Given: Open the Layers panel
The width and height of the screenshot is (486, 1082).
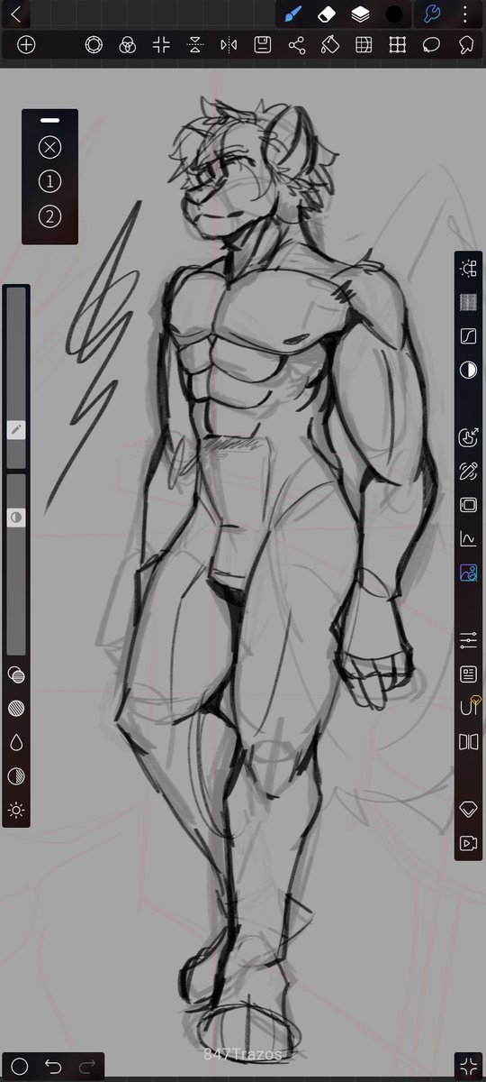Looking at the screenshot, I should [x=360, y=14].
